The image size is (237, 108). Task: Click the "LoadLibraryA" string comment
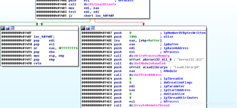[x=187, y=67]
